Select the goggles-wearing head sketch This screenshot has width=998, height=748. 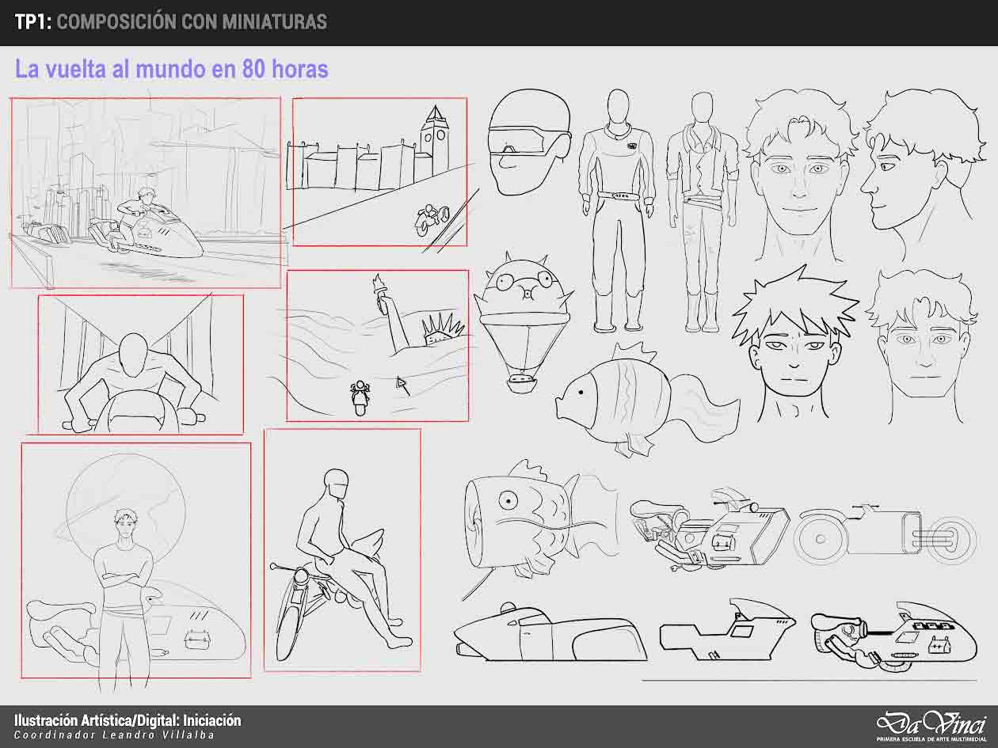(527, 142)
